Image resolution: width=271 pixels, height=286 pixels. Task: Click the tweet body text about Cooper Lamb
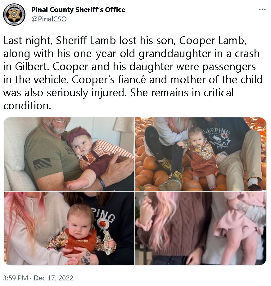pos(133,73)
